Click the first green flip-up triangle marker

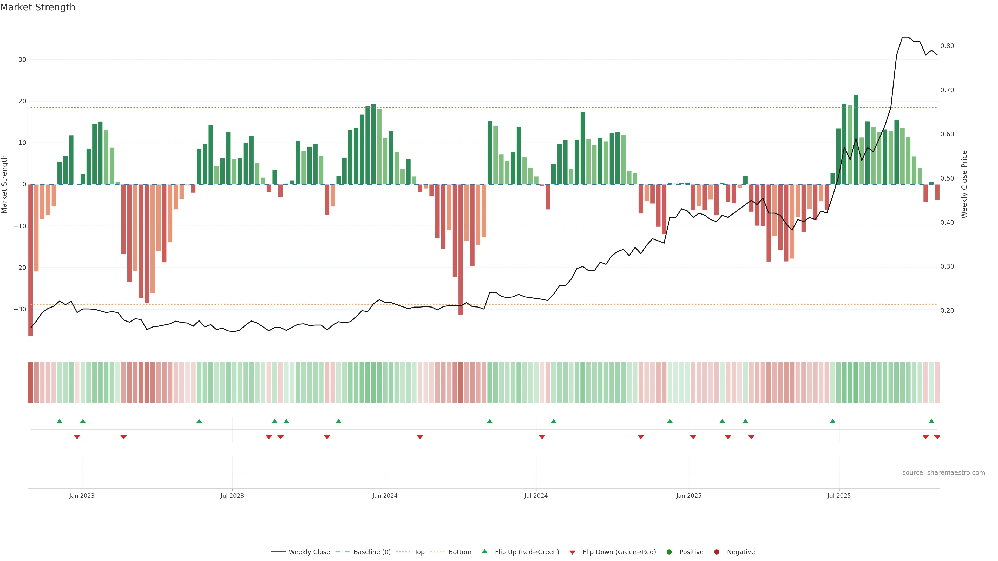click(59, 421)
